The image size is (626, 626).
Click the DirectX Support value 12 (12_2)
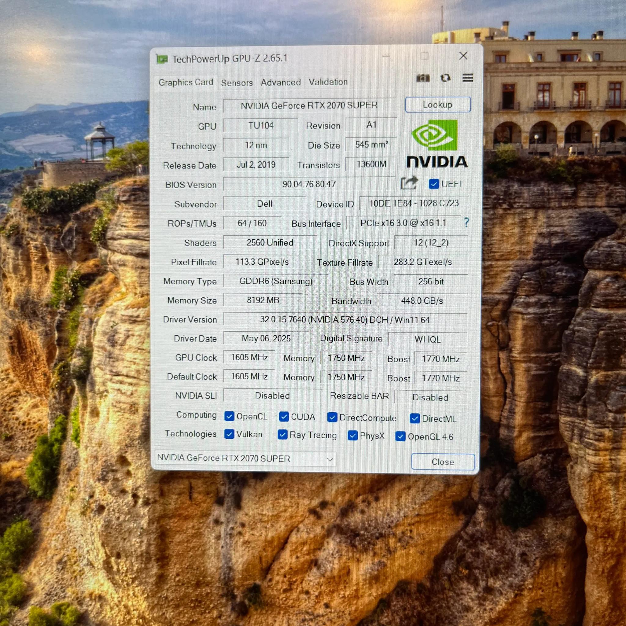[x=431, y=242]
